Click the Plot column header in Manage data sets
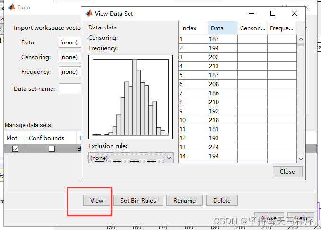Viewport: 321px width, 230px height. pos(15,138)
